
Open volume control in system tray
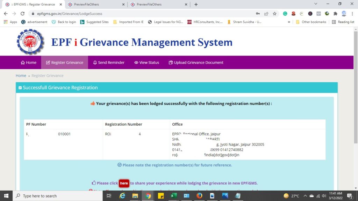pyautogui.click(x=324, y=196)
